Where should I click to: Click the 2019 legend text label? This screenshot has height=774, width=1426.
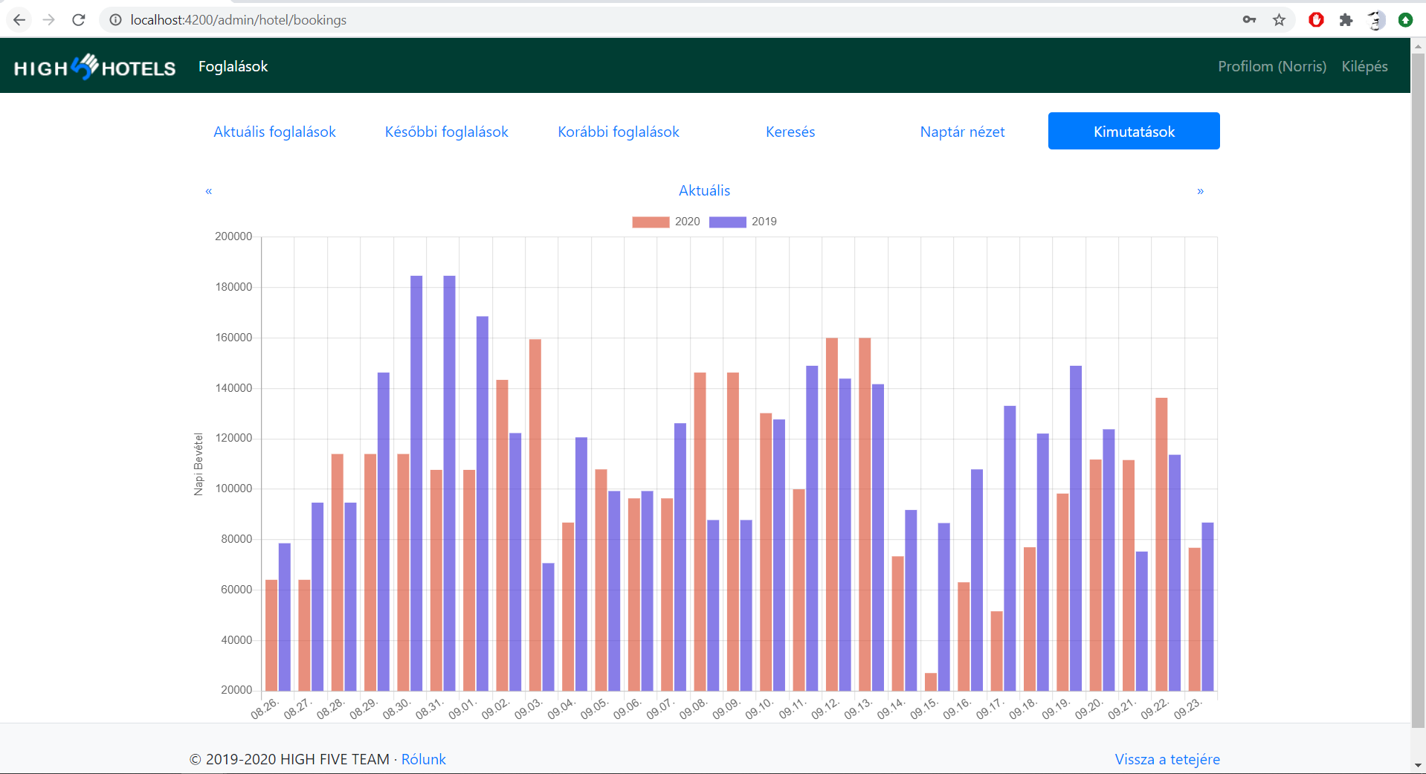tap(764, 222)
